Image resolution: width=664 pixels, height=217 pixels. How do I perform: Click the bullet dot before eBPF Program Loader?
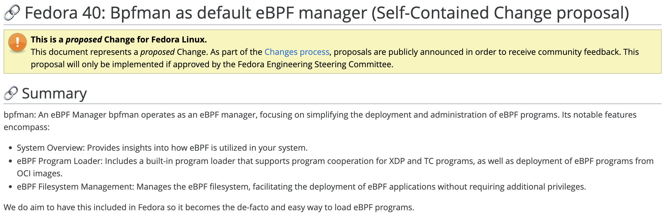(11, 161)
